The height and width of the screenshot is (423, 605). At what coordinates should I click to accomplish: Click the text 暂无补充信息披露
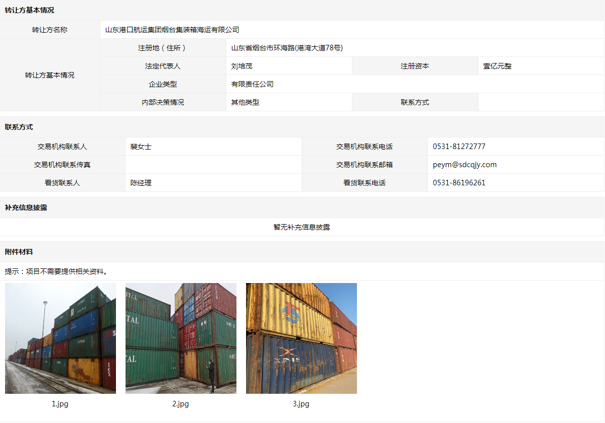[x=302, y=227]
